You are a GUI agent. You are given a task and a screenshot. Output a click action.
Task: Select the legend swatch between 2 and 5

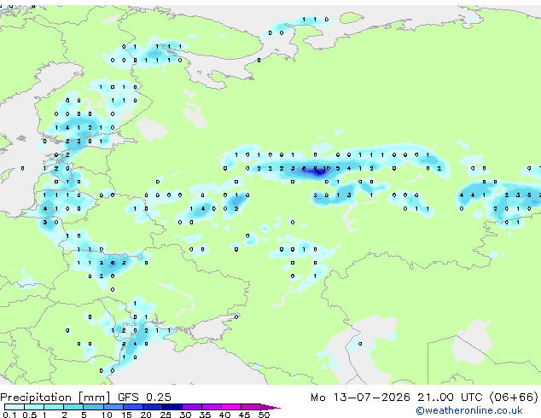[73, 407]
